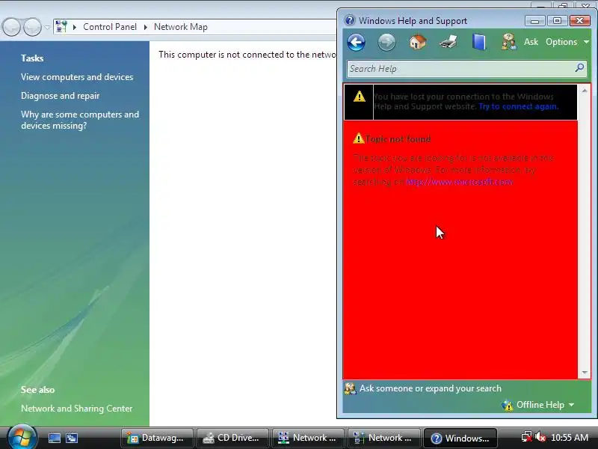Click the help pane scroll up arrow
This screenshot has width=598, height=449.
[x=585, y=91]
